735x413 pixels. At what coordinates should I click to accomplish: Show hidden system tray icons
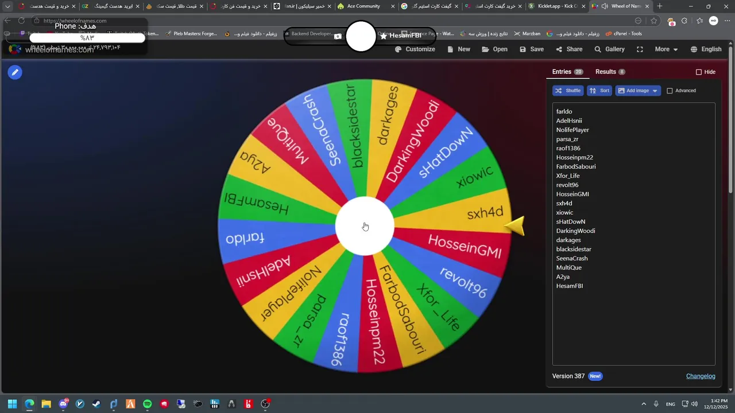(643, 404)
